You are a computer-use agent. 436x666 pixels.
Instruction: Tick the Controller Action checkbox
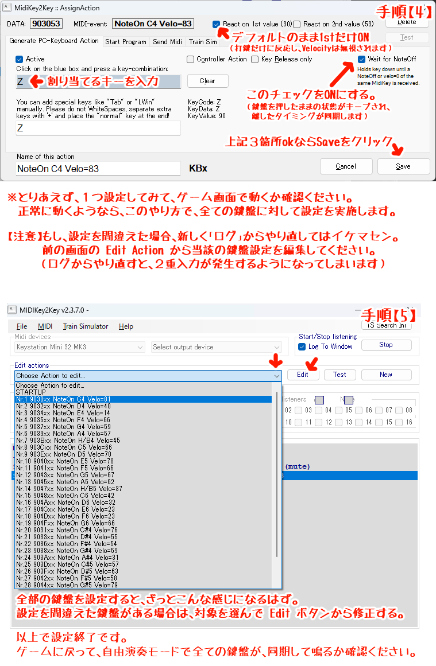click(x=191, y=59)
